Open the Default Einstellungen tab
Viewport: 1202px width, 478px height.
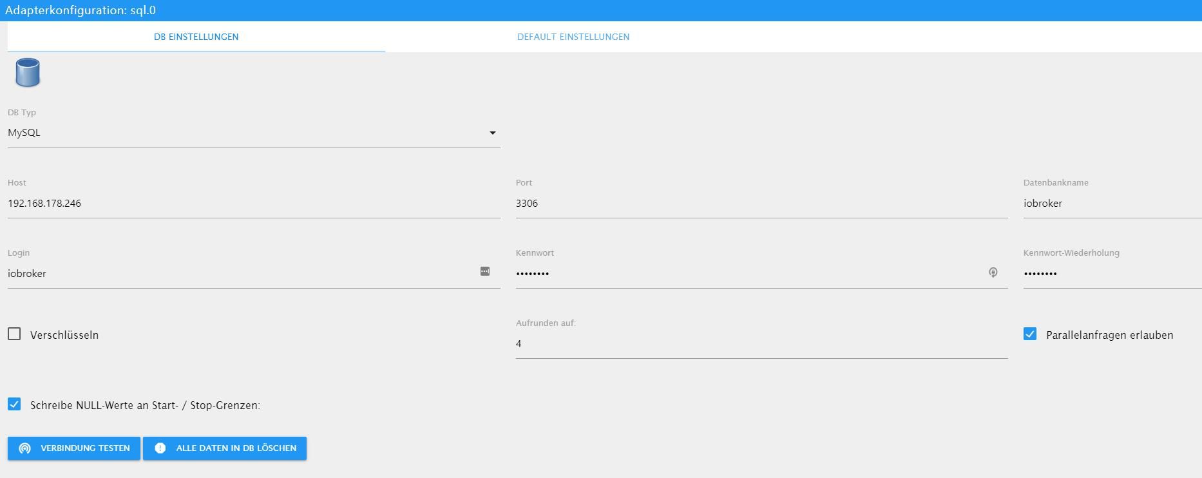pos(573,37)
